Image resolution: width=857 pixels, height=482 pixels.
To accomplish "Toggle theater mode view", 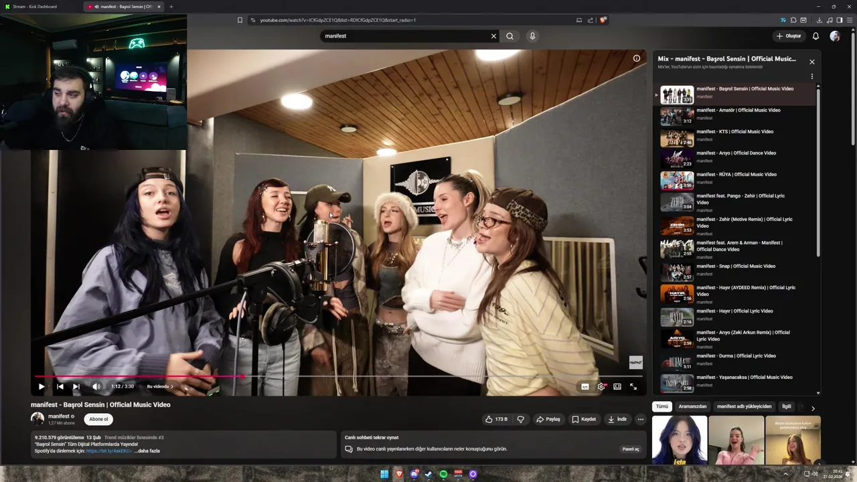I will coord(617,386).
